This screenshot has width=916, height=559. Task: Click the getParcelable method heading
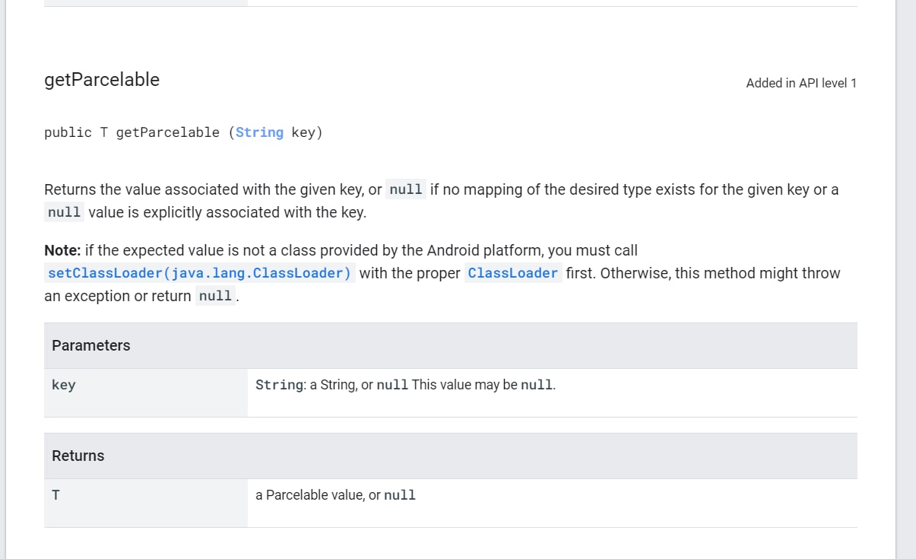102,80
